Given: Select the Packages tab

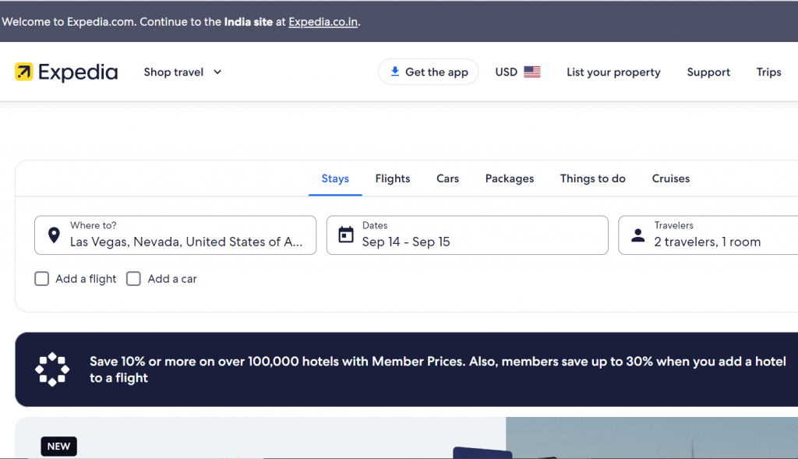Looking at the screenshot, I should [x=510, y=178].
